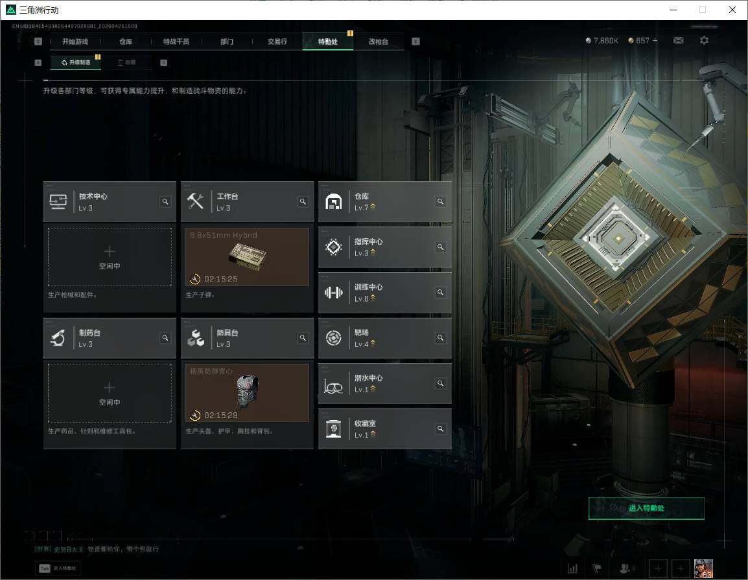Inspect 防具台 with its magnifier icon

click(303, 338)
